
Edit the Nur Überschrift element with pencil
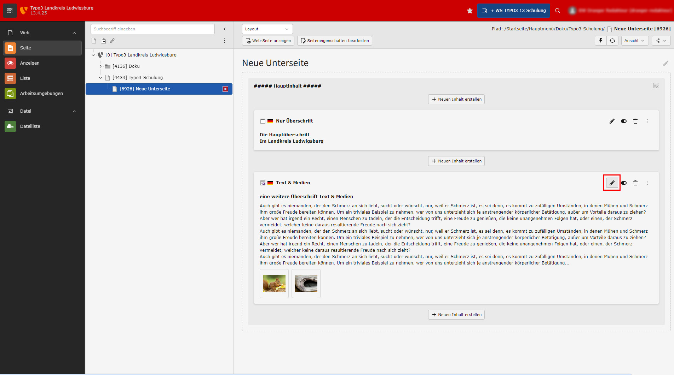pos(612,121)
